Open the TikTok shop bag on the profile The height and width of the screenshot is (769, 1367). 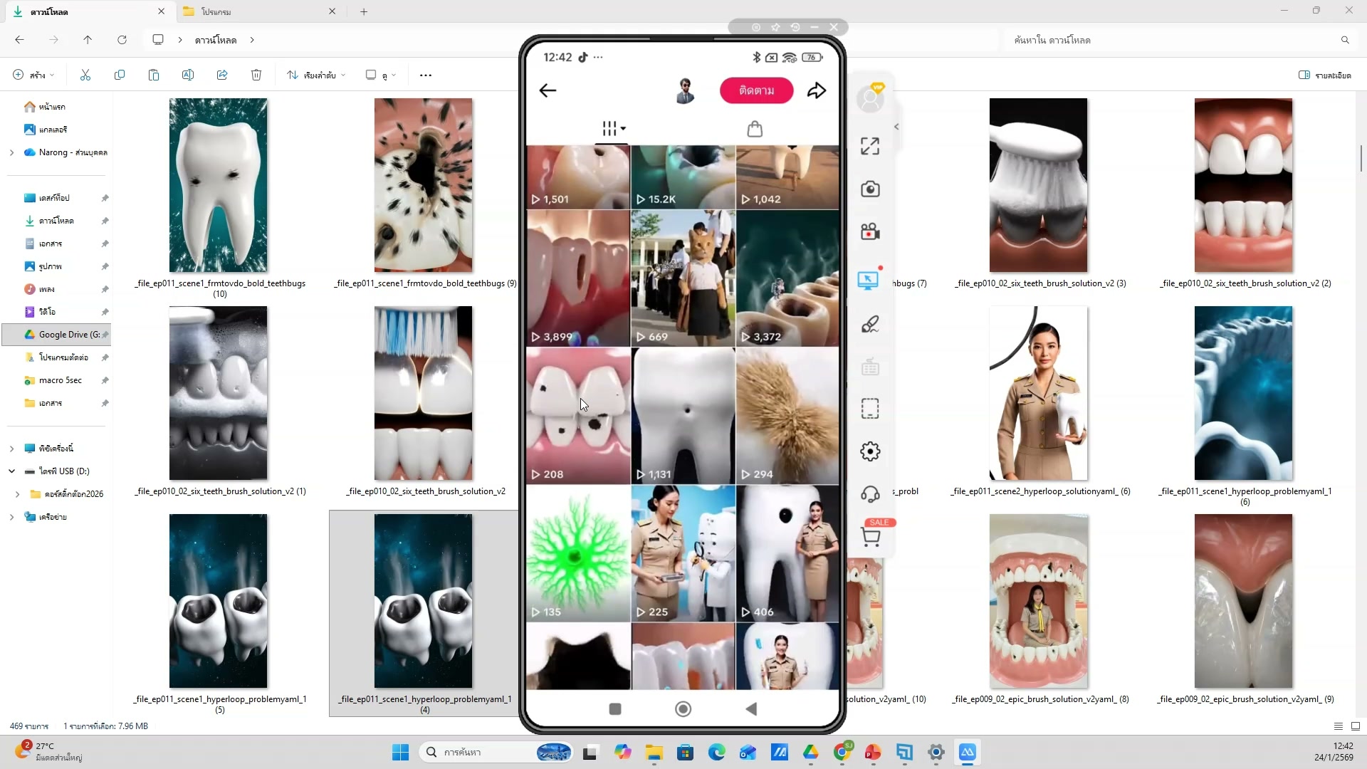coord(755,129)
